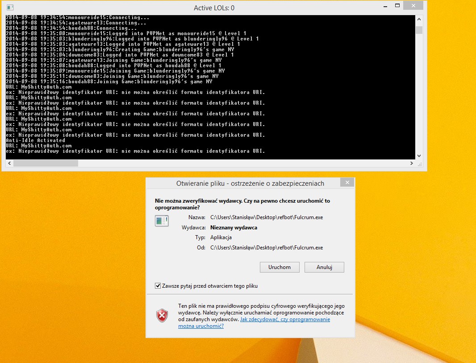Click the 'houdah88:Logged into PVPNet' console line
Image resolution: width=476 pixels, height=363 pixels.
[114, 65]
